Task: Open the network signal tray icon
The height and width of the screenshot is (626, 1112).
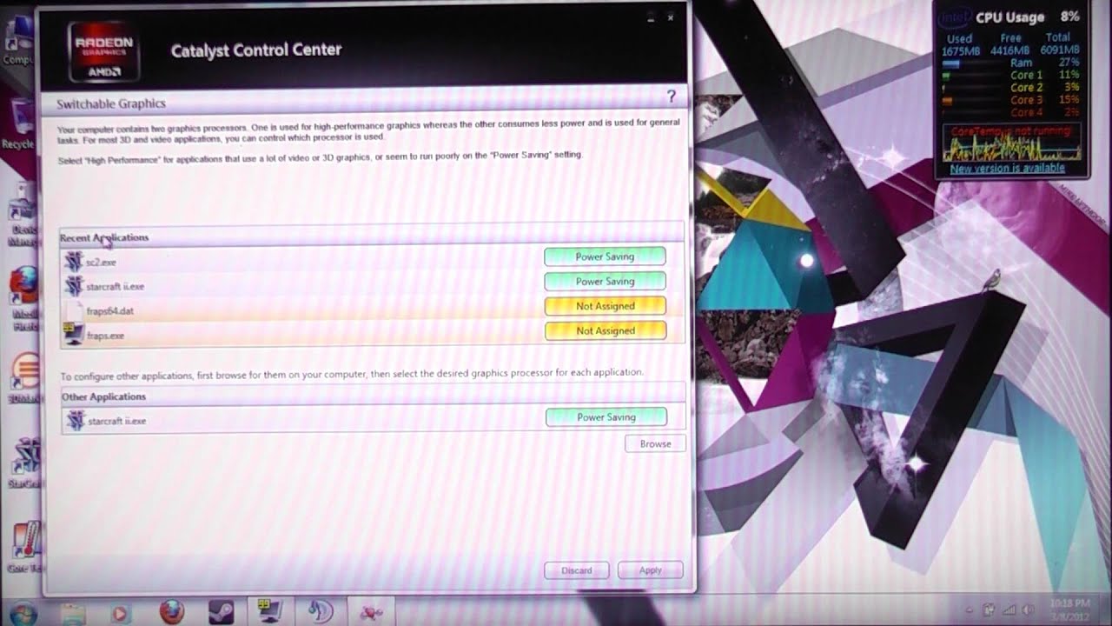Action: click(1009, 609)
